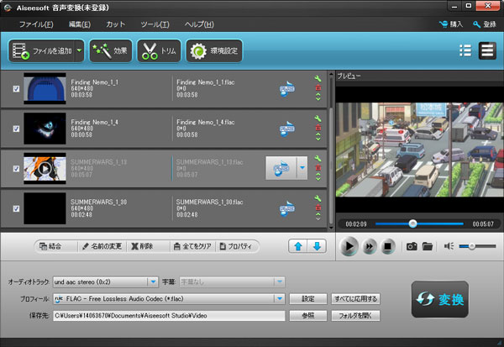Open the Trim (トリム) scissors tool
Screen dimensions: 504x347
coord(159,50)
